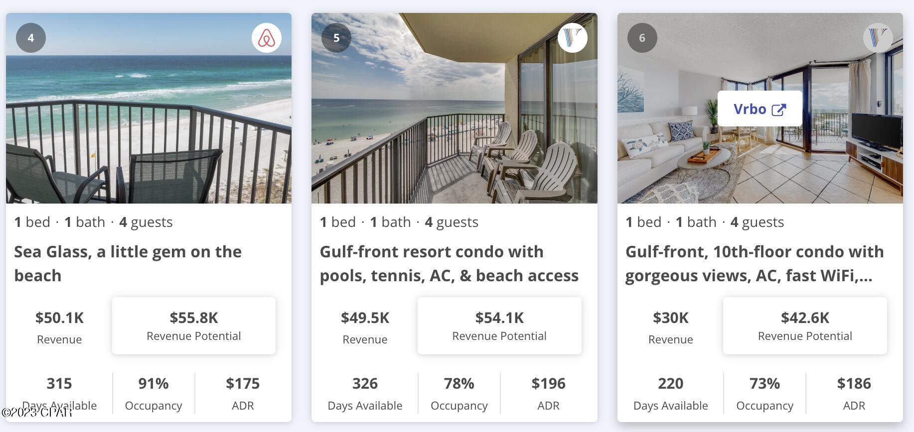The height and width of the screenshot is (432, 914).
Task: Click the Vrbo button on the third listing
Action: coord(759,108)
